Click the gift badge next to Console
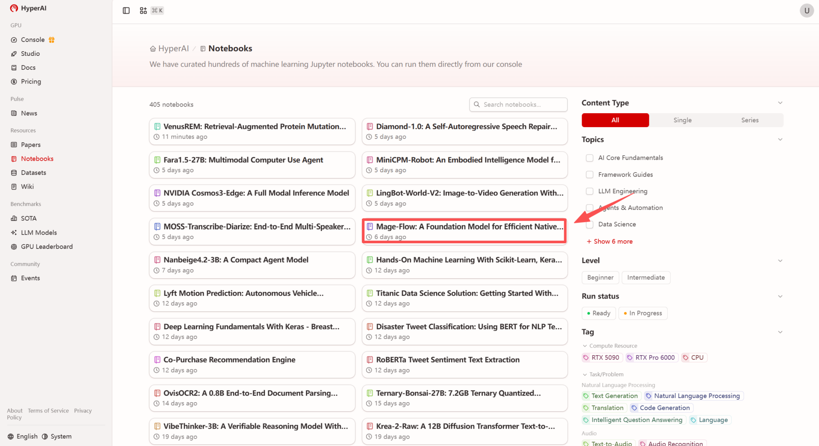This screenshot has height=446, width=819. (52, 40)
